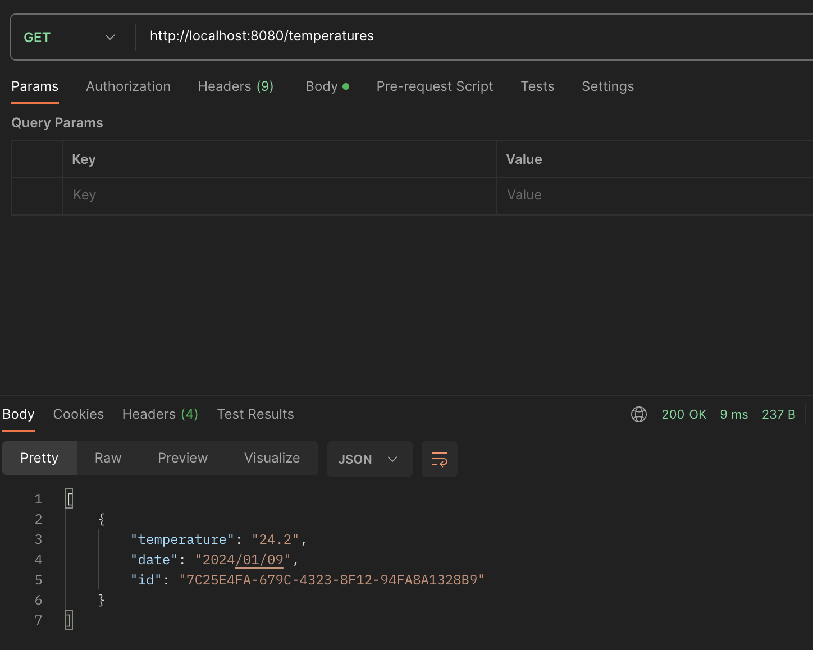Select the Tests tab
Screen dimensions: 813x650
(537, 86)
